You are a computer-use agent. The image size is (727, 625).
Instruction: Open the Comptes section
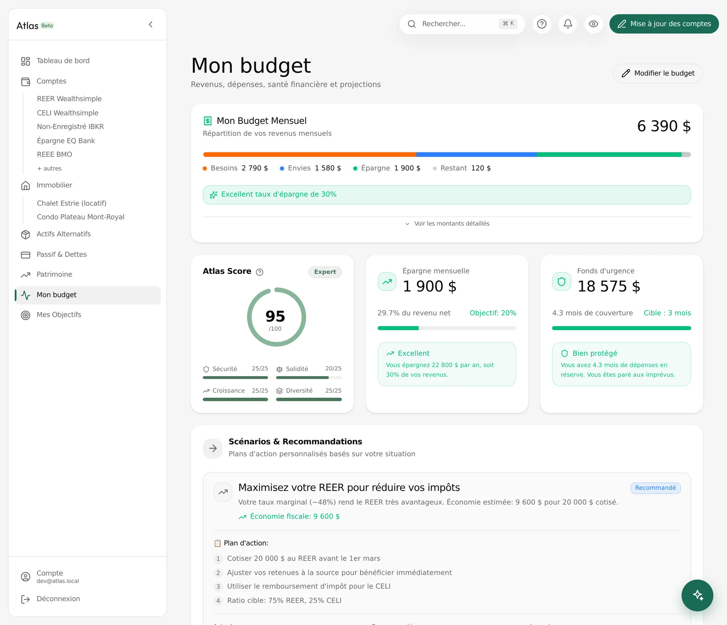coord(88,81)
